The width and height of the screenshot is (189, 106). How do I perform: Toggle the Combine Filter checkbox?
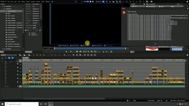coord(27,35)
